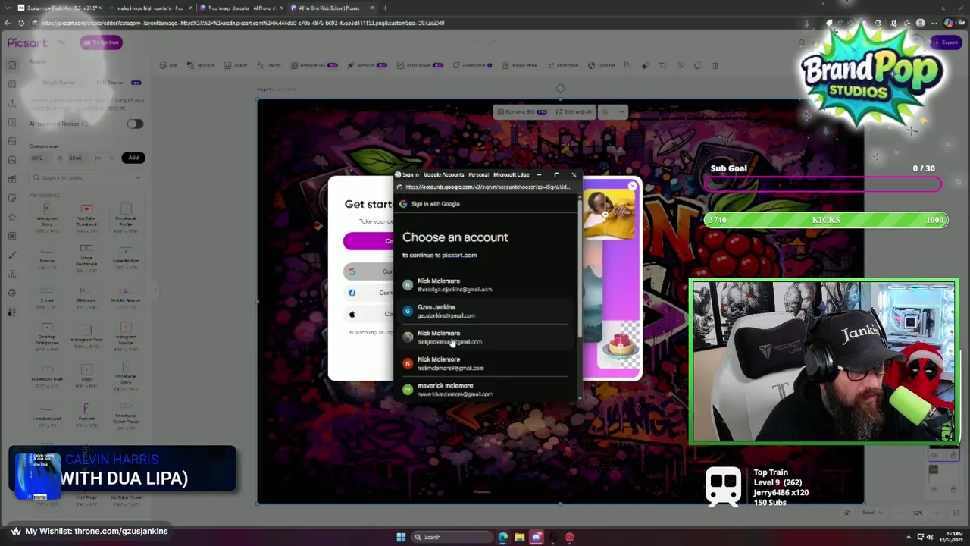Open picsart.com link under Choose an account

(x=459, y=255)
